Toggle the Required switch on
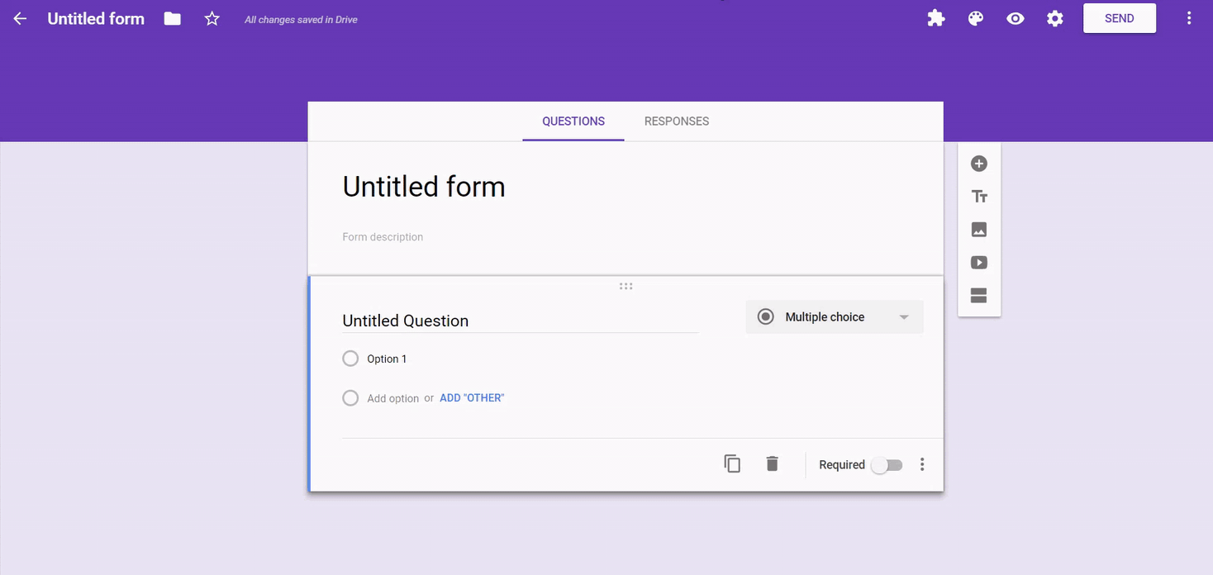The width and height of the screenshot is (1213, 575). coord(887,465)
